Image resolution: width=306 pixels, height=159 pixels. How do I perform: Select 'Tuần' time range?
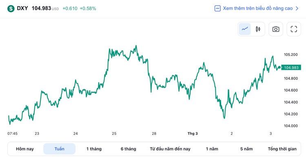tap(59, 149)
